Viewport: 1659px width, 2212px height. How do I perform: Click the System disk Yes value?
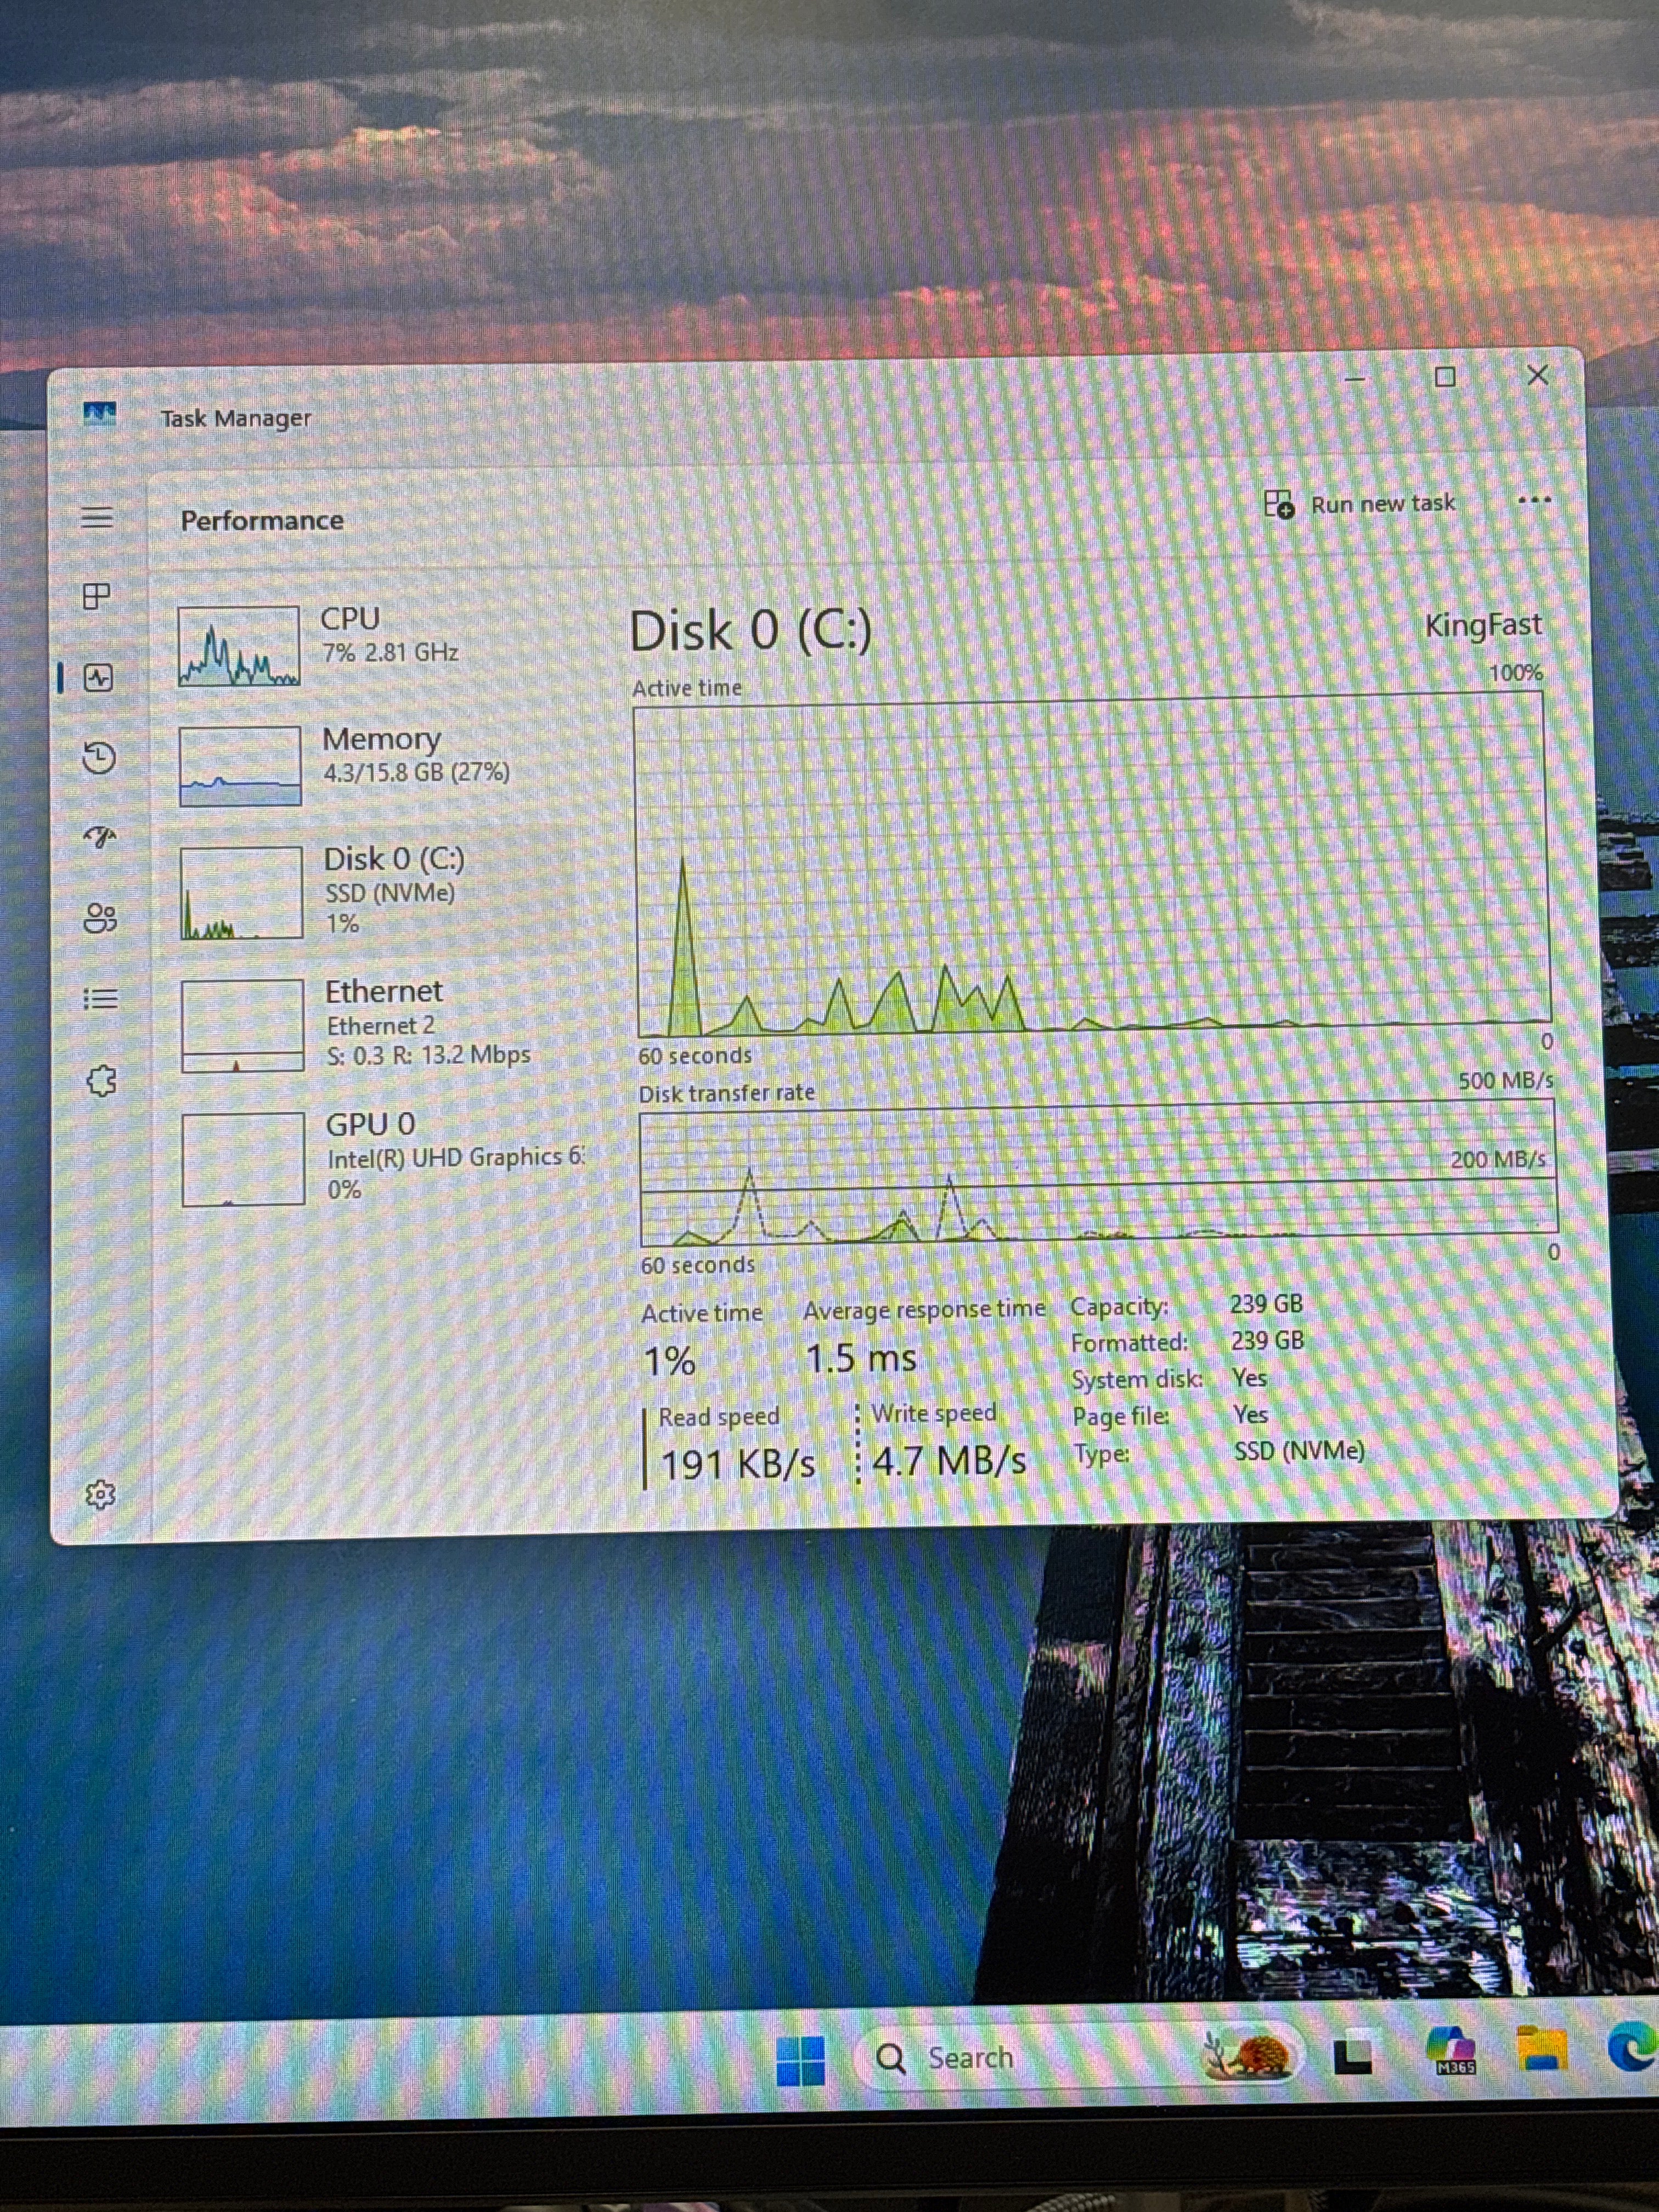[1249, 1378]
